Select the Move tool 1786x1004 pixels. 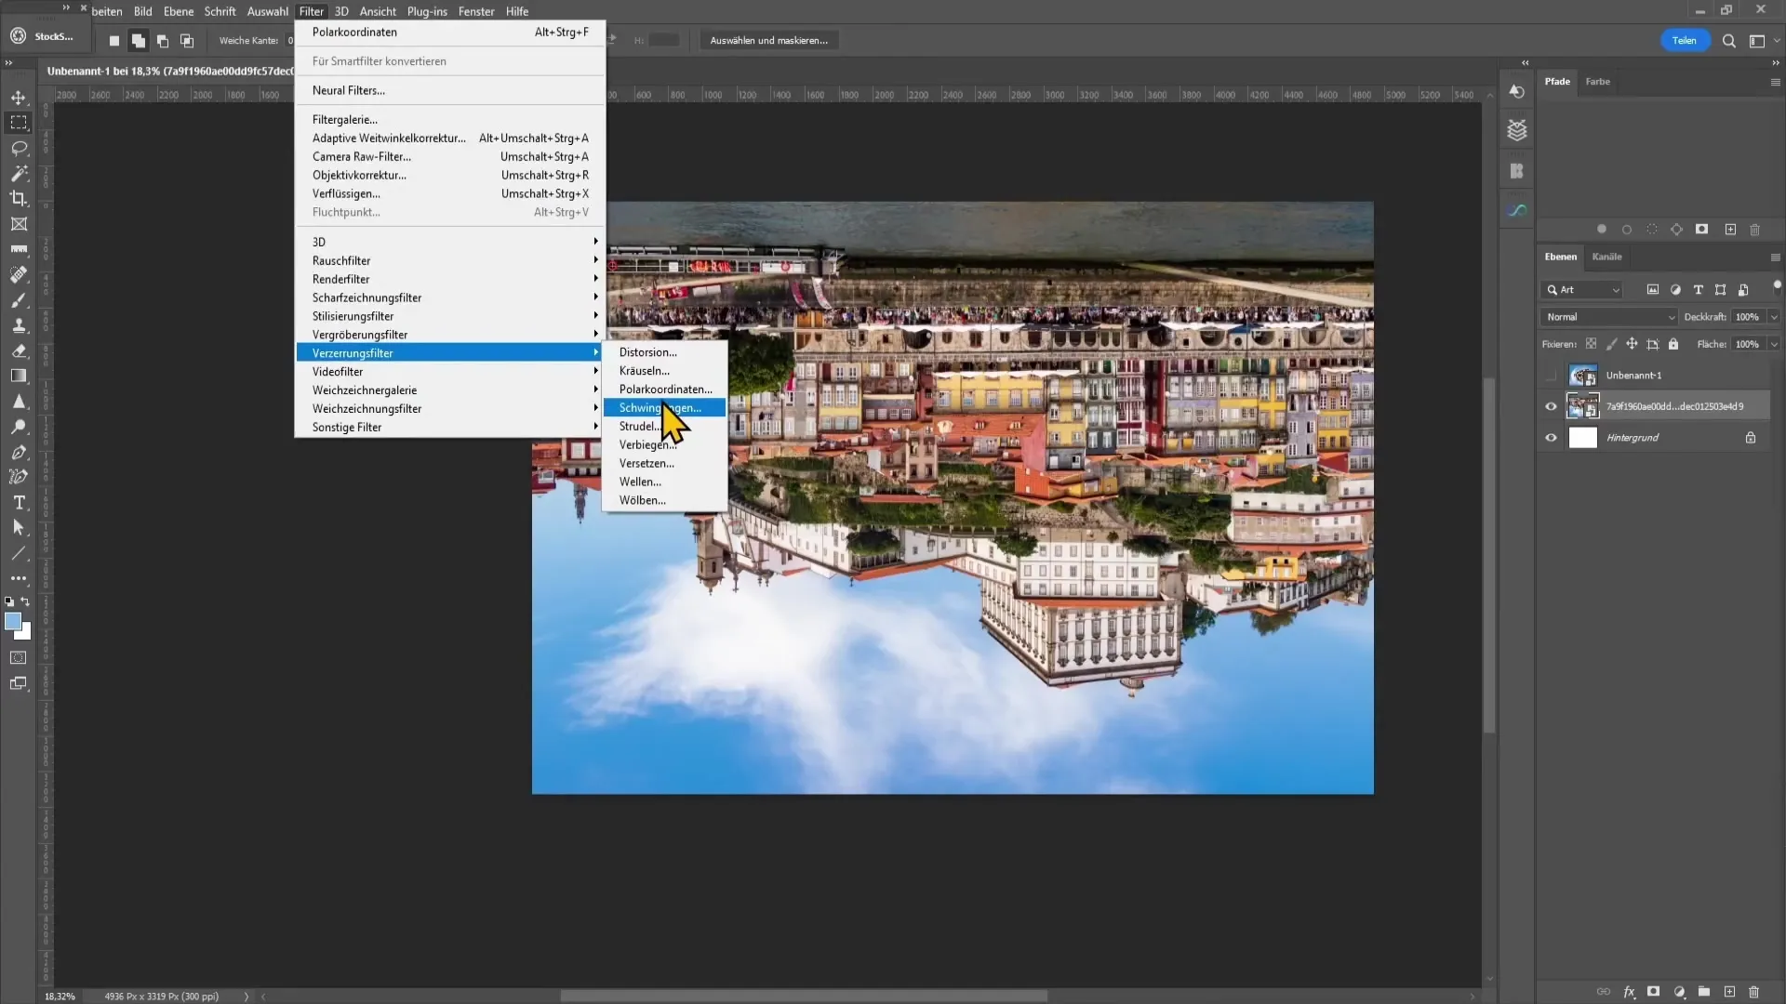[x=19, y=98]
